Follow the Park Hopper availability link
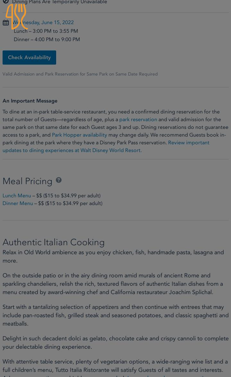Screen dimensions: 231x377 (x=79, y=135)
